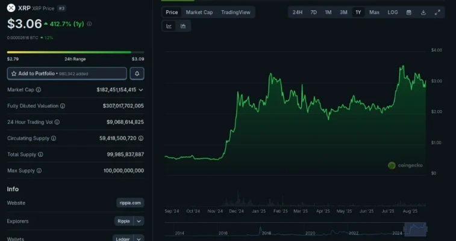Click 2018 in the history navigator chart
Screen dimensions: 456x241
pos(266,233)
